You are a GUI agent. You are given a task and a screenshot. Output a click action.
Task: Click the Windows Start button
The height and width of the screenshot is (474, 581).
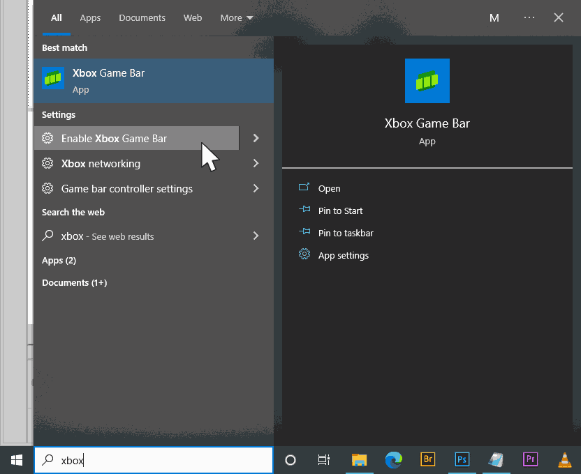point(17,460)
